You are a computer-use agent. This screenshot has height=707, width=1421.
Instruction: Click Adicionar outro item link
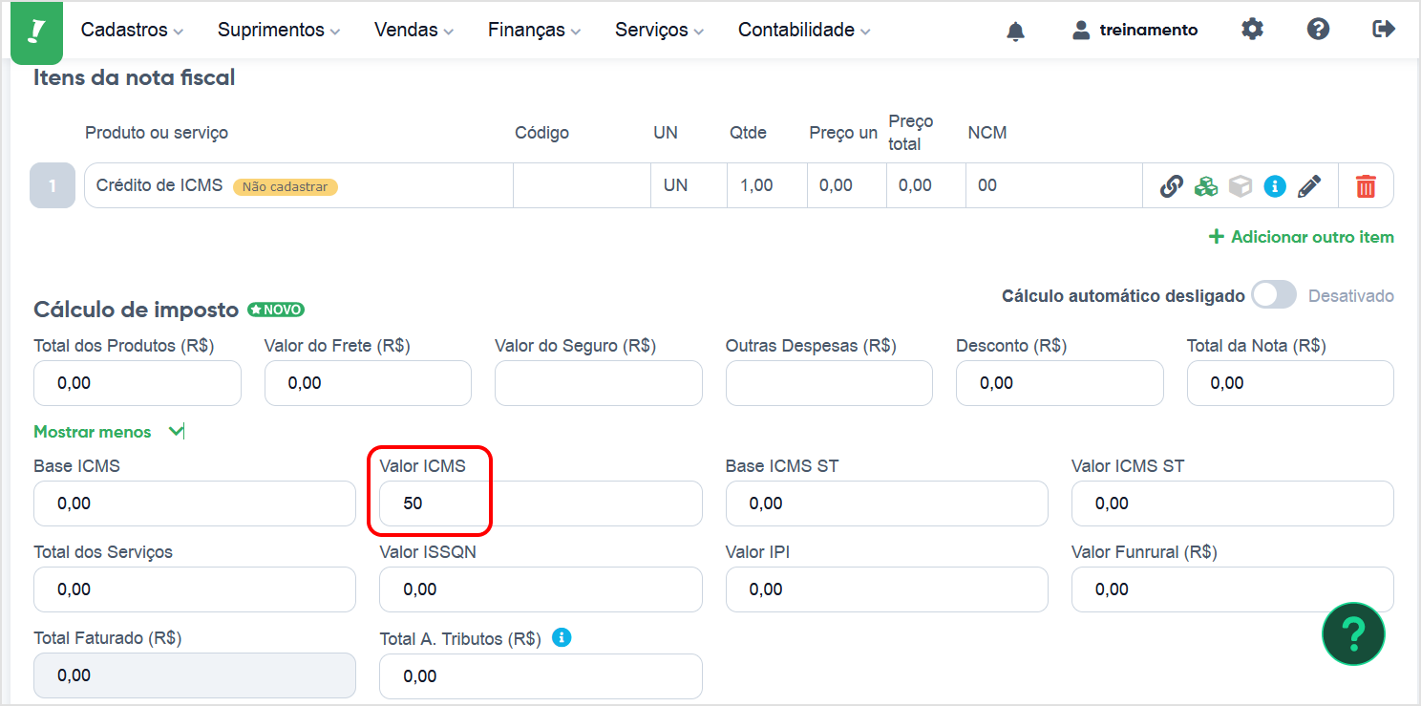(x=1301, y=236)
